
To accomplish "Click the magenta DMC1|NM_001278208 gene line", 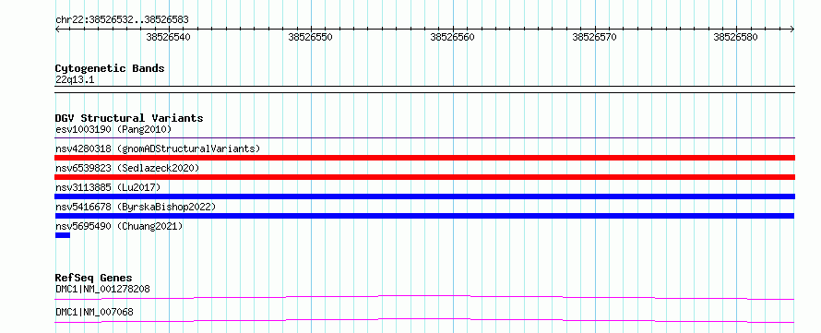I will tap(424, 297).
